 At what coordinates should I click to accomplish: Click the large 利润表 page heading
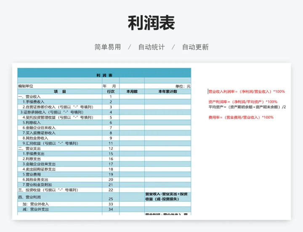[151, 23]
